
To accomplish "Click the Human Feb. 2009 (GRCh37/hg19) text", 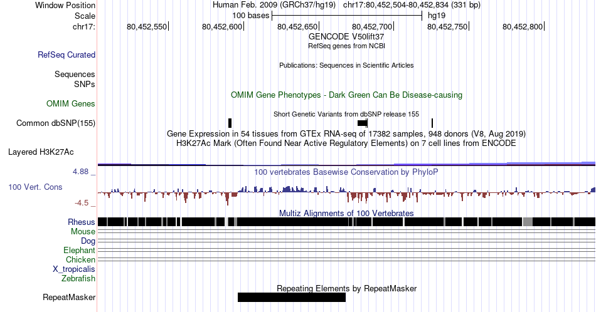I will click(274, 5).
